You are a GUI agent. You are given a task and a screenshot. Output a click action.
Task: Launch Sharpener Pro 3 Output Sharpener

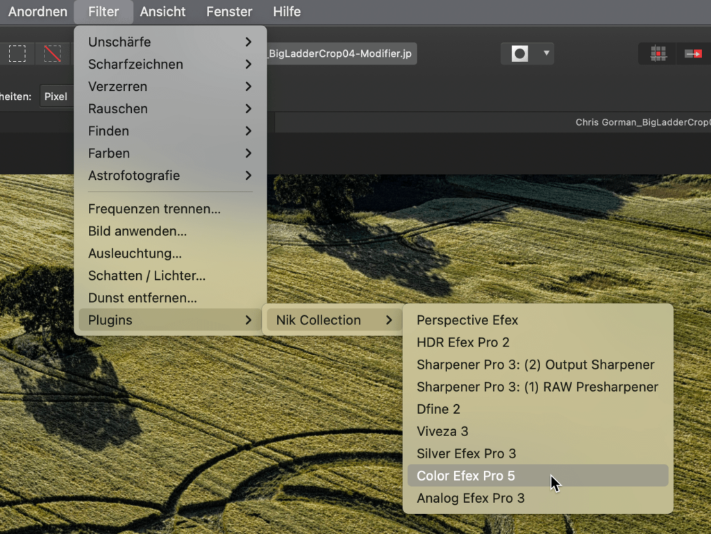coord(538,364)
